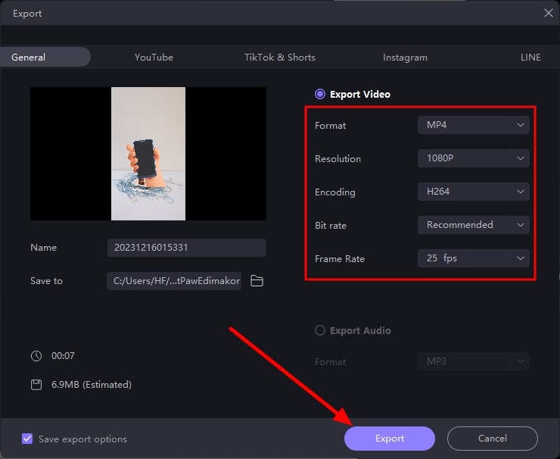Open the Resolution 1080P dropdown
The image size is (560, 459).
click(x=473, y=158)
